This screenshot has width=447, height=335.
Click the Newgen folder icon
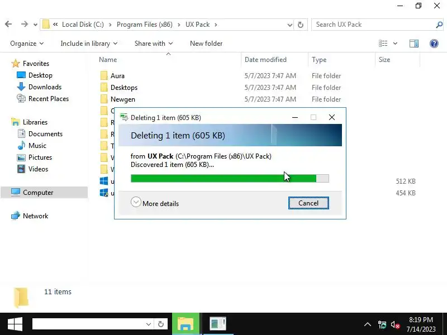coord(104,99)
